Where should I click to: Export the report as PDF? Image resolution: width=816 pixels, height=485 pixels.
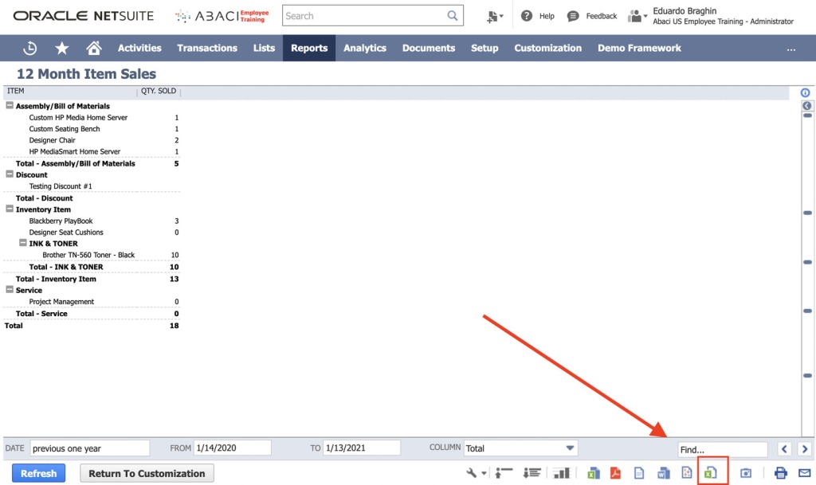[x=616, y=473]
